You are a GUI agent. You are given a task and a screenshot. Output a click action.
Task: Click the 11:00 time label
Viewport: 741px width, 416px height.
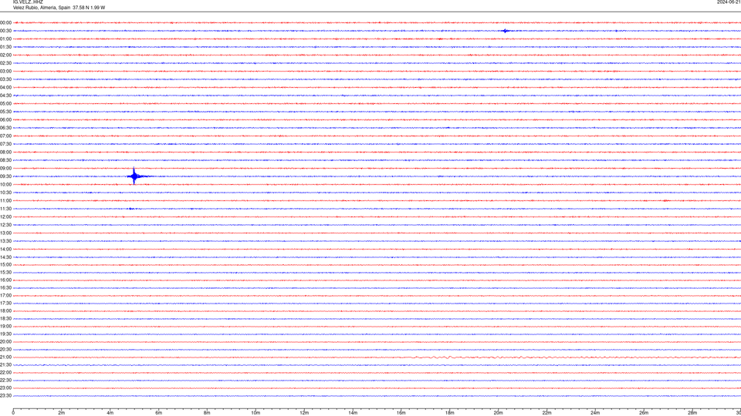(x=5, y=201)
